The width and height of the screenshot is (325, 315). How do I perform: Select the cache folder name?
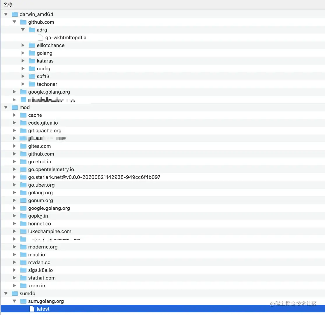[x=35, y=115]
